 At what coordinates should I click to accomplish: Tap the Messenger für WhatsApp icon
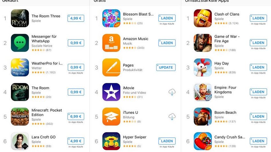pyautogui.click(x=20, y=43)
